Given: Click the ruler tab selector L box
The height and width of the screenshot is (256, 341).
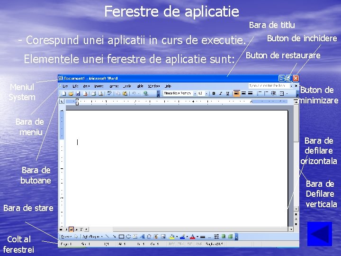Looking at the screenshot, I should (x=62, y=101).
